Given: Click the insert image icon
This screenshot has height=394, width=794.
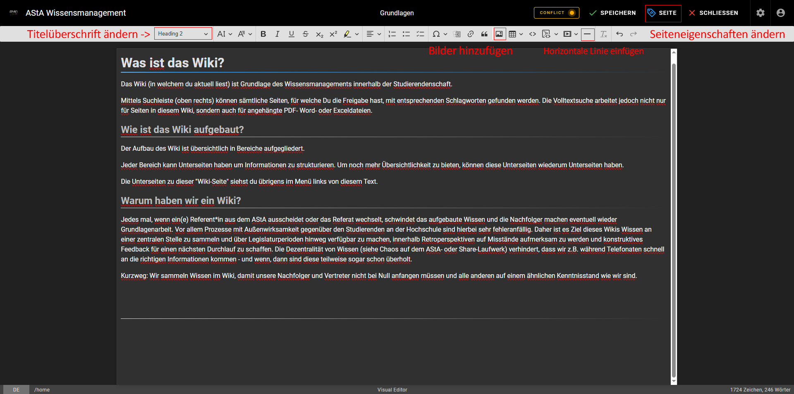Looking at the screenshot, I should pos(499,34).
